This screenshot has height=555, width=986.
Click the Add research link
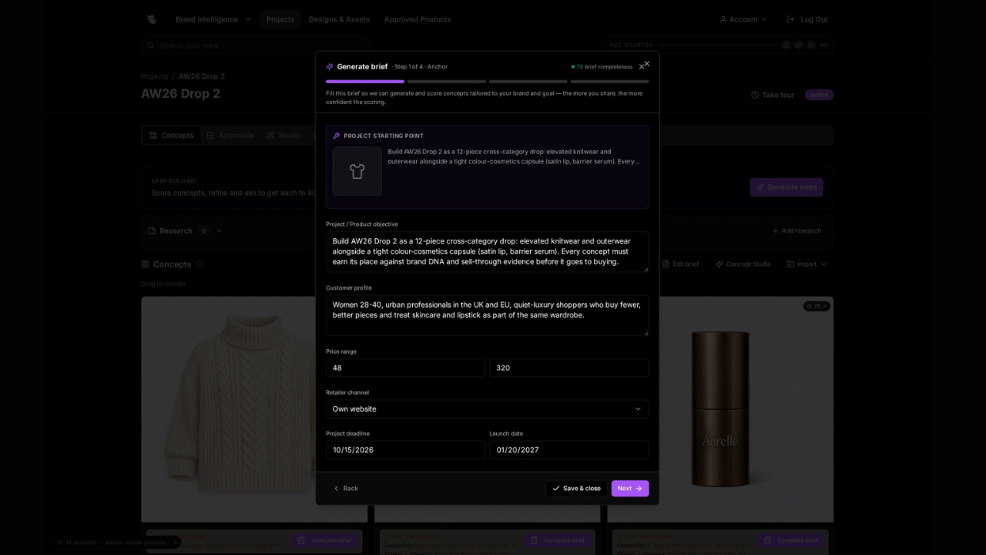797,230
